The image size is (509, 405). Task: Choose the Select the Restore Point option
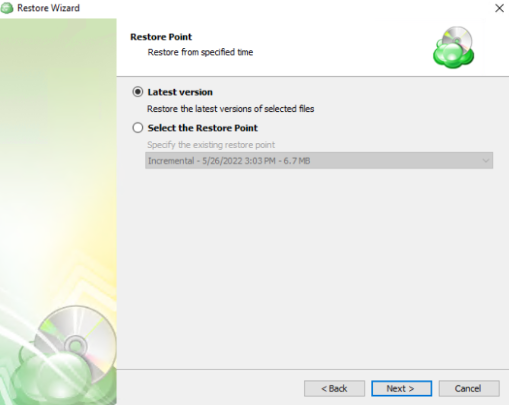coord(137,128)
